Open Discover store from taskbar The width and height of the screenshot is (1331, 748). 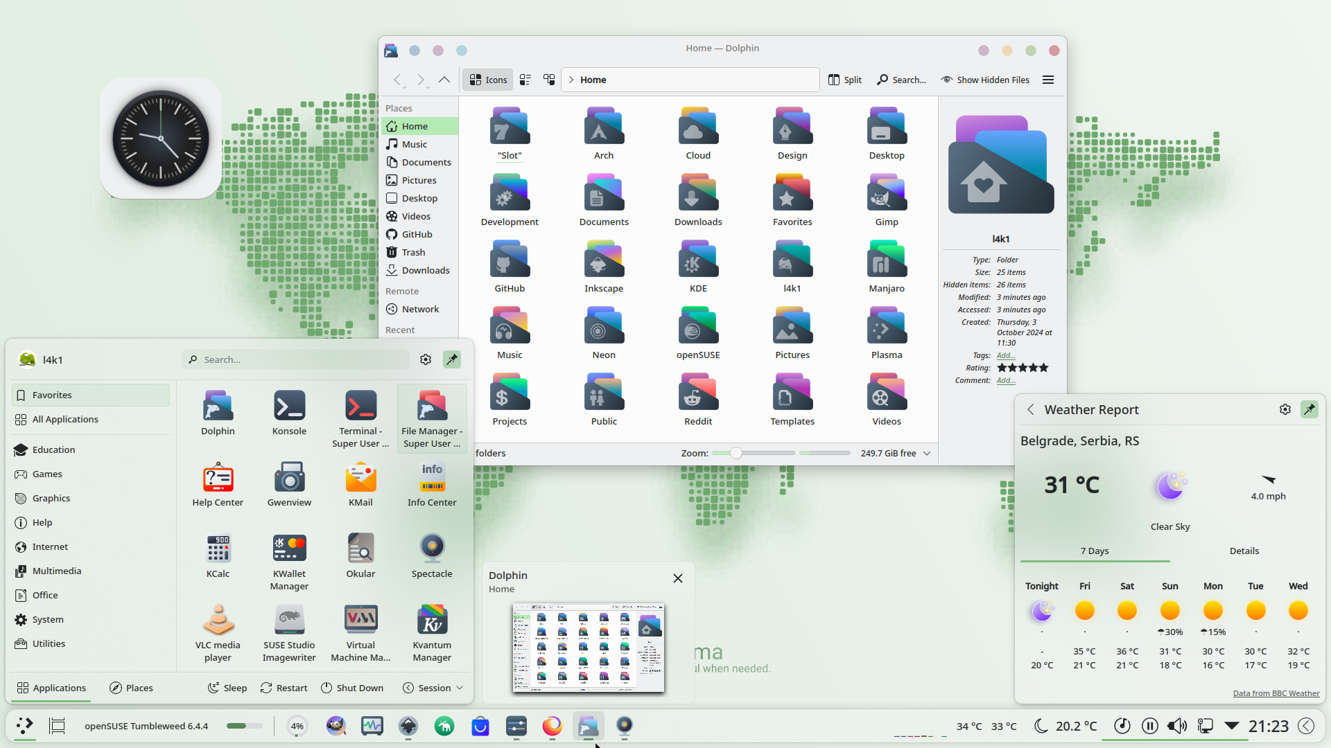[480, 726]
